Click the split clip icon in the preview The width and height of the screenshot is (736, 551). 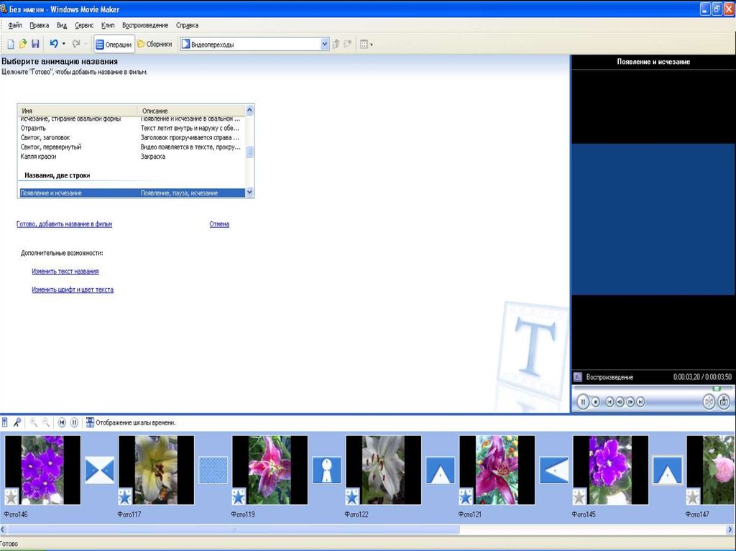point(709,402)
